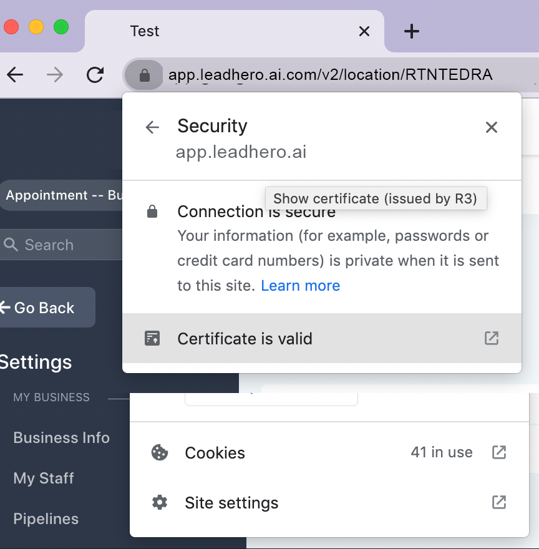Click the cookie icon in site info
Screen dimensions: 539x549
pyautogui.click(x=160, y=452)
